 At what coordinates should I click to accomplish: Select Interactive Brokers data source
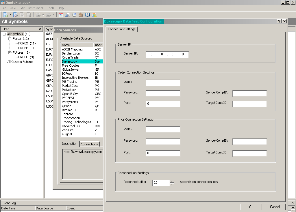click(82, 78)
